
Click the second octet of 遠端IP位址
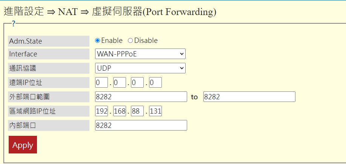coord(119,82)
